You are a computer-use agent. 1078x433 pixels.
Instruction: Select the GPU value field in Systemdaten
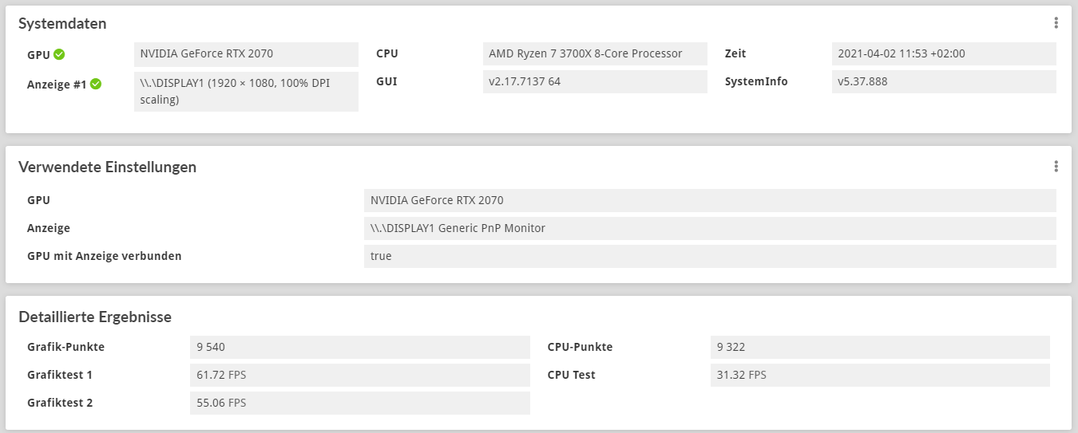click(x=246, y=54)
